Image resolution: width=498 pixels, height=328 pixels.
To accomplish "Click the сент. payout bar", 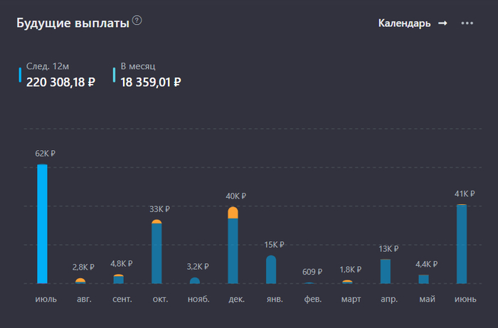I will (x=118, y=279).
